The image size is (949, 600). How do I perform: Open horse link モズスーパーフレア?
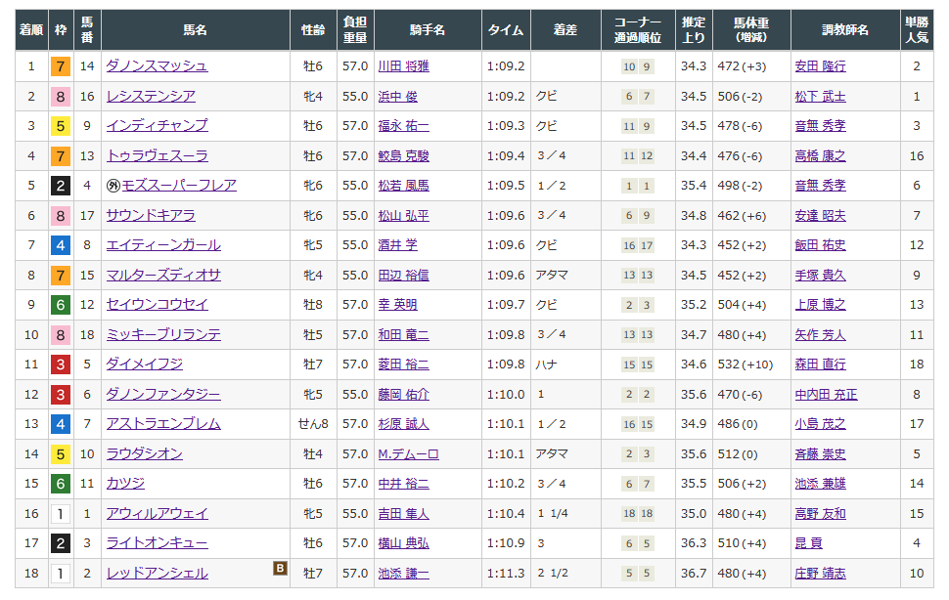pyautogui.click(x=179, y=186)
